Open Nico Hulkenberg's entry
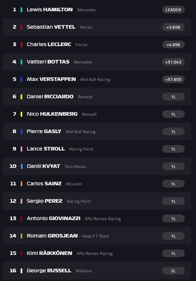Screen dimensions: 196x281 (97, 114)
